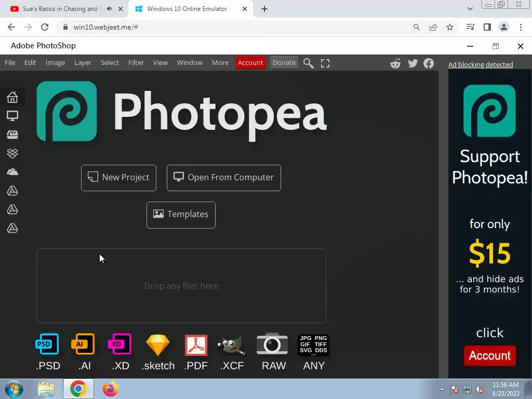Screen dimensions: 532x399
Task: Click the large Photopea spiral logo
Action: pyautogui.click(x=66, y=111)
